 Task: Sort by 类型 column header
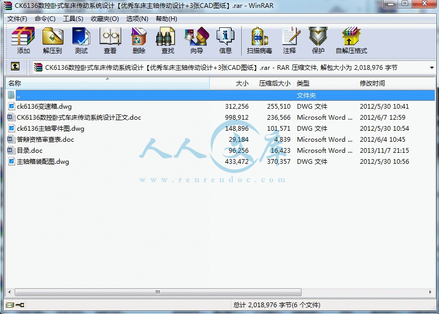pyautogui.click(x=325, y=83)
